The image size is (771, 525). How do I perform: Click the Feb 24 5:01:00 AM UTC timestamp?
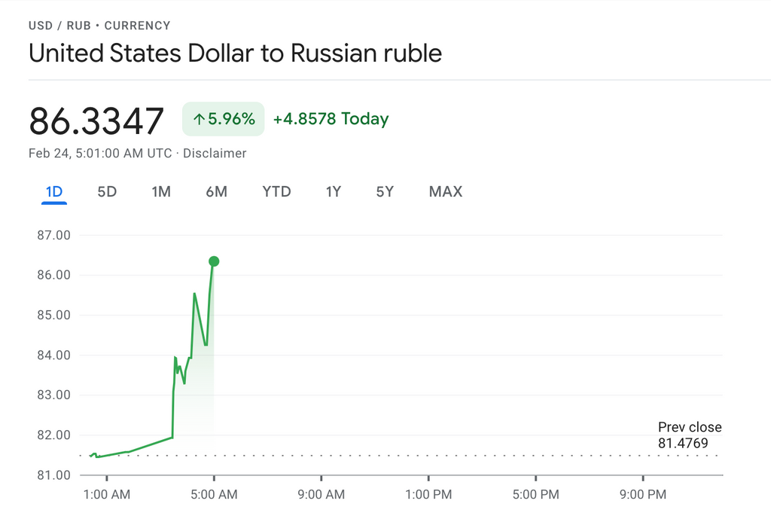(x=100, y=154)
